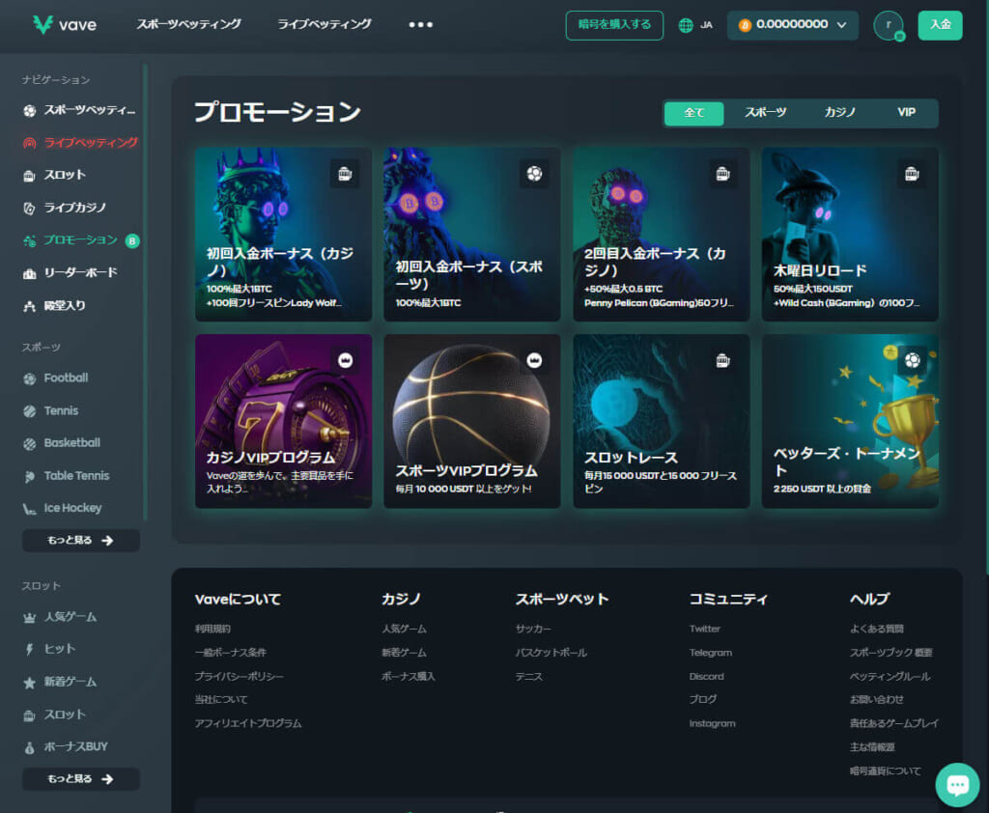Open the three-dots more menu in header
Viewport: 989px width, 813px height.
click(421, 24)
